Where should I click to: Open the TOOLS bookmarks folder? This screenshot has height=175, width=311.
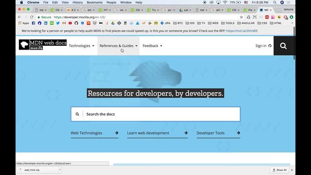pos(228,23)
